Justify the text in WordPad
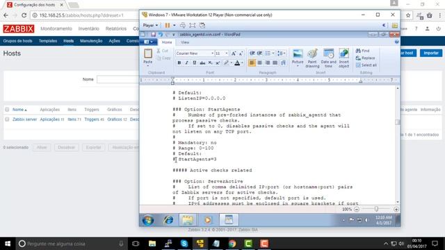 (x=275, y=62)
